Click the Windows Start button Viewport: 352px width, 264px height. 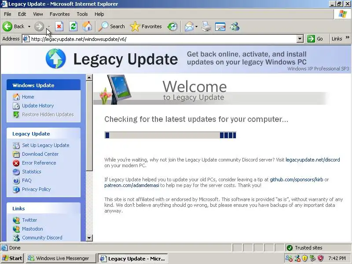click(x=12, y=258)
